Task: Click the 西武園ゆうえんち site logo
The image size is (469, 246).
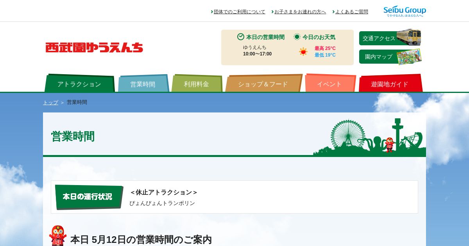Action: (x=94, y=48)
